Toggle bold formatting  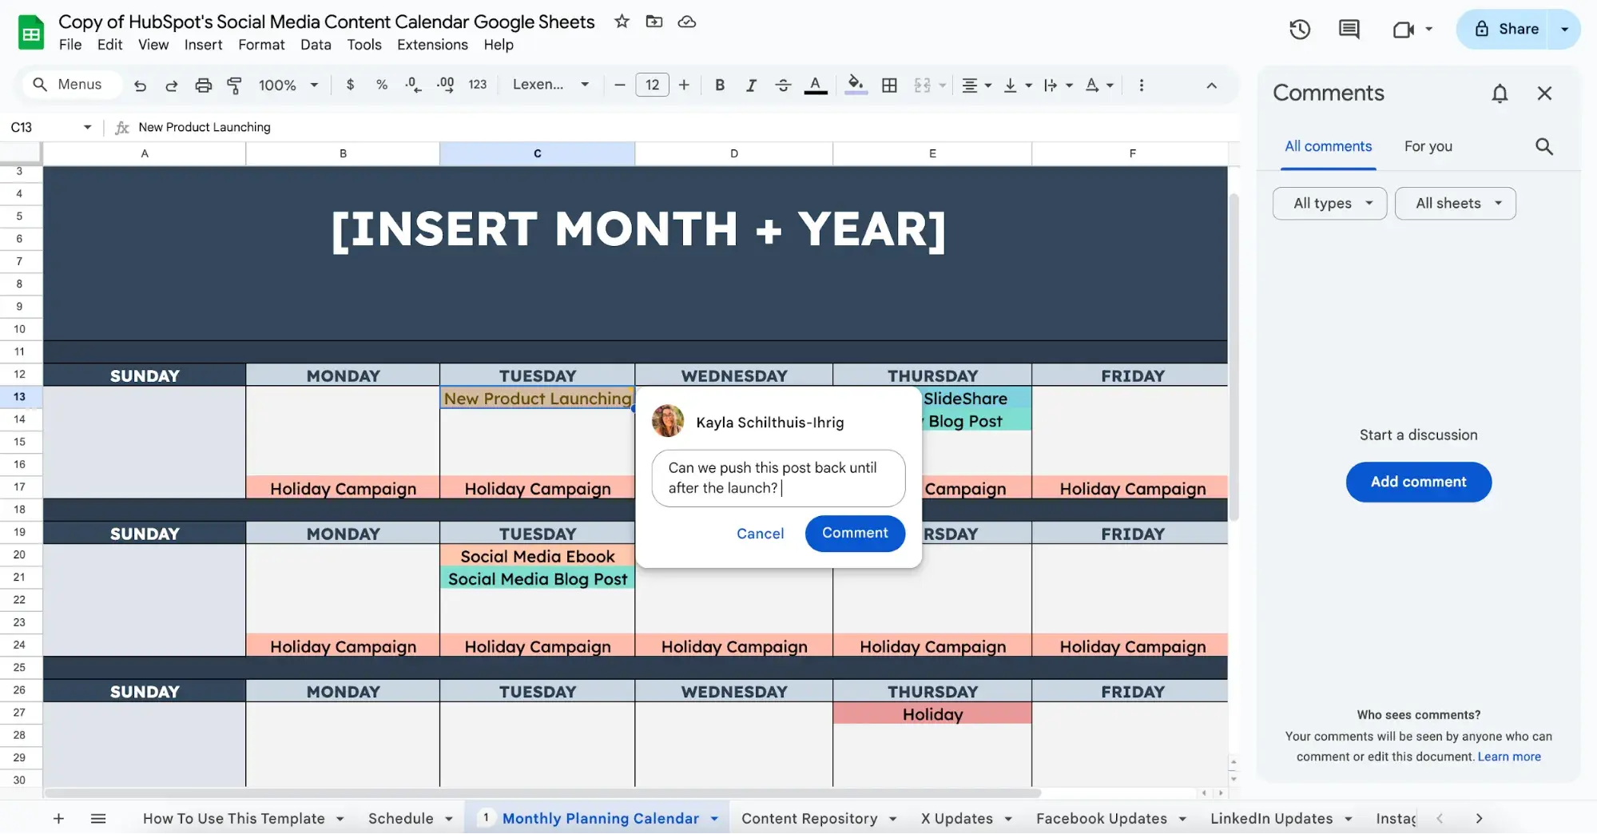click(x=719, y=85)
